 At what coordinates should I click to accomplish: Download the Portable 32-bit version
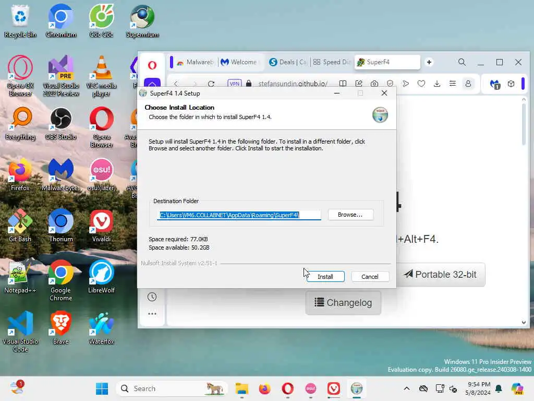[441, 275]
